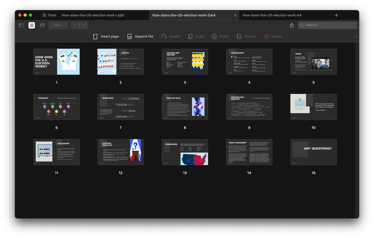This screenshot has width=374, height=238.
Task: Select page 1 title slide thumbnail
Action: pyautogui.click(x=56, y=62)
